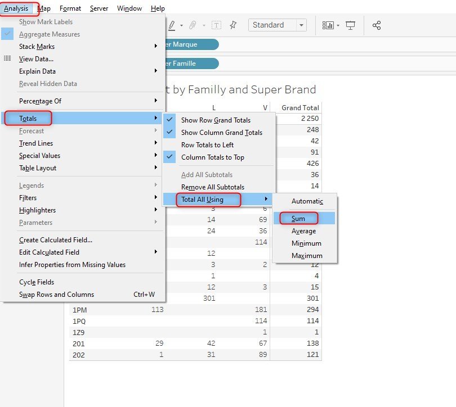
Task: Open the highlighter dropdown arrow
Action: 181,25
